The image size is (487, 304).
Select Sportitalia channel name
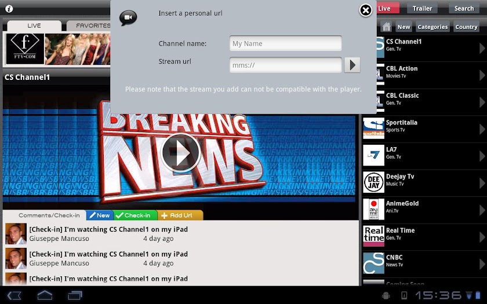tap(402, 123)
